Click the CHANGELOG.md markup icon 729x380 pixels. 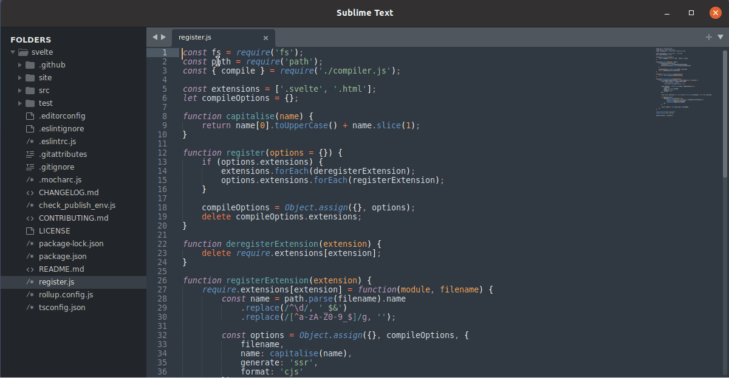pyautogui.click(x=30, y=193)
